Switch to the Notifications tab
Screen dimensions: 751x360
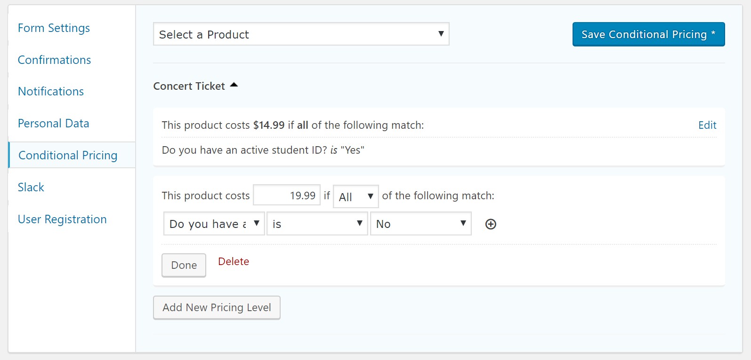[x=51, y=92]
